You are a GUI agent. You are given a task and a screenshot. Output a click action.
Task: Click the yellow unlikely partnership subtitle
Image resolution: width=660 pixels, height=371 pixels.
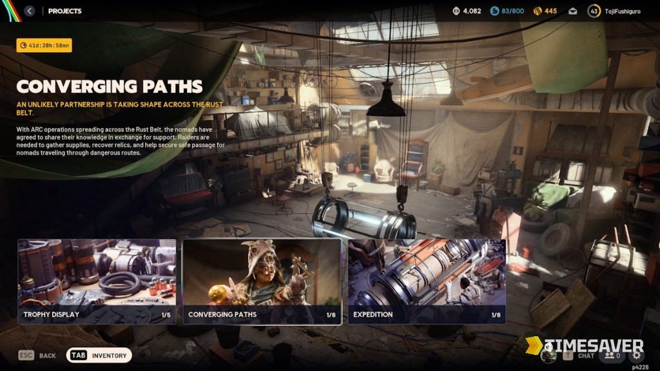pyautogui.click(x=120, y=108)
